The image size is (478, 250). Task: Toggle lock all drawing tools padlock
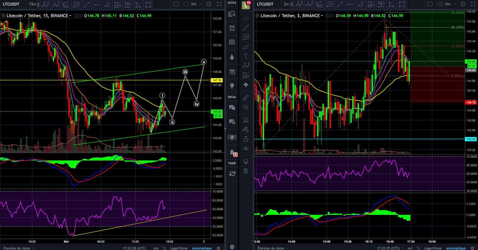coord(246,139)
